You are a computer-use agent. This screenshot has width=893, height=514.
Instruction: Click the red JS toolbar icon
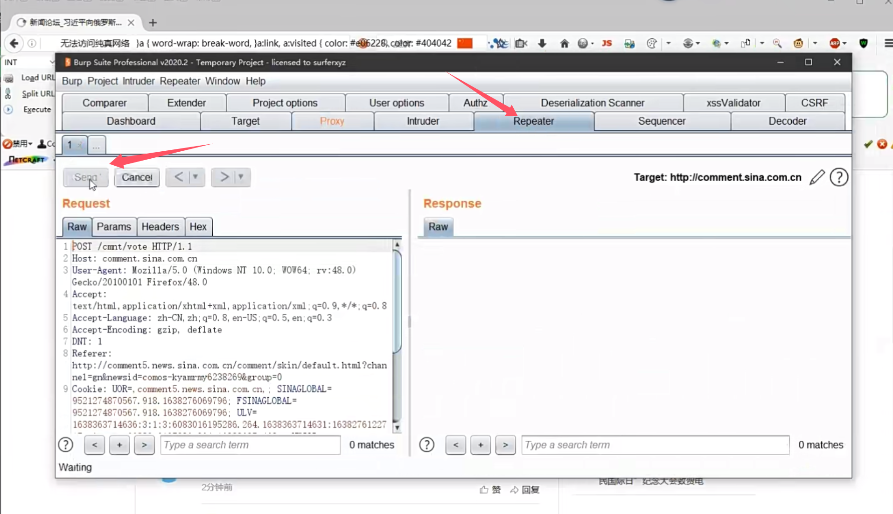tap(607, 43)
